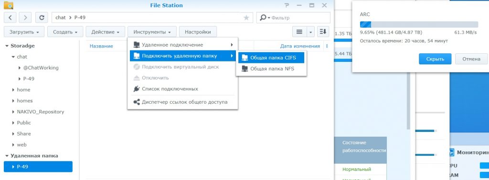Screen dimensions: 489x180
Task: Select P-49 under Удаленная папка
Action: [x=38, y=167]
